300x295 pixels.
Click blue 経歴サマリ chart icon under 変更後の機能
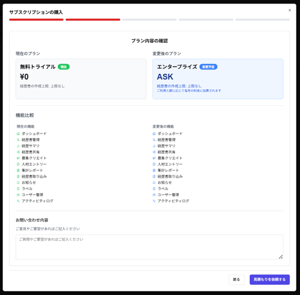pos(154,146)
